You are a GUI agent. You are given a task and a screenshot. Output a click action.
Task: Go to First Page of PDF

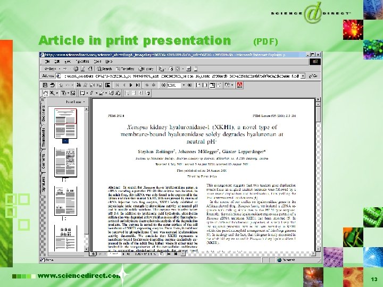(x=118, y=85)
